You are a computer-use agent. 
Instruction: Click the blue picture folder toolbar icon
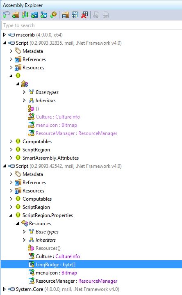pyautogui.click(x=34, y=15)
